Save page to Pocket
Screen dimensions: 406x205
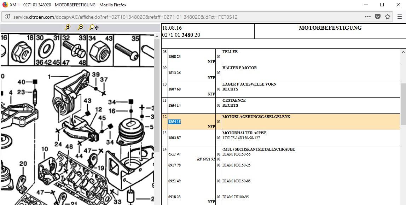point(378,17)
